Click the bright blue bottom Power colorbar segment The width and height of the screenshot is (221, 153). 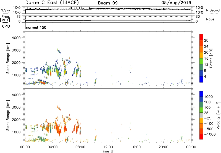point(201,79)
